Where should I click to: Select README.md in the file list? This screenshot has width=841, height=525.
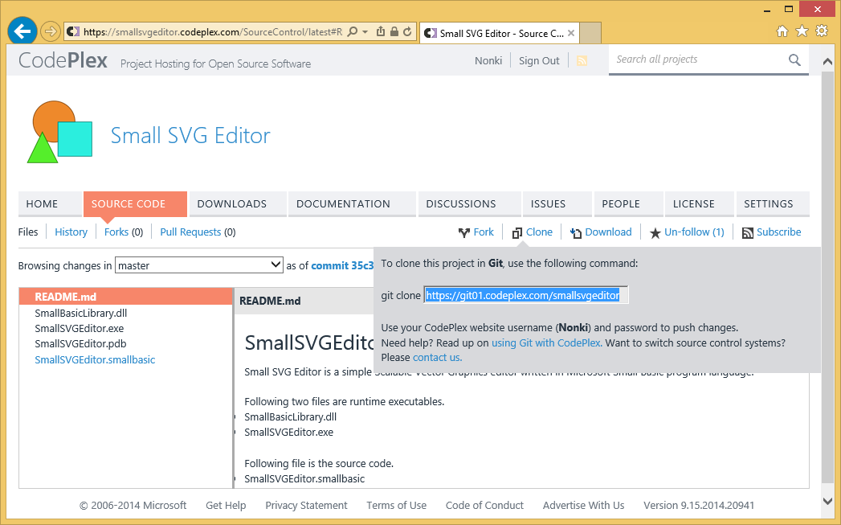pyautogui.click(x=126, y=297)
